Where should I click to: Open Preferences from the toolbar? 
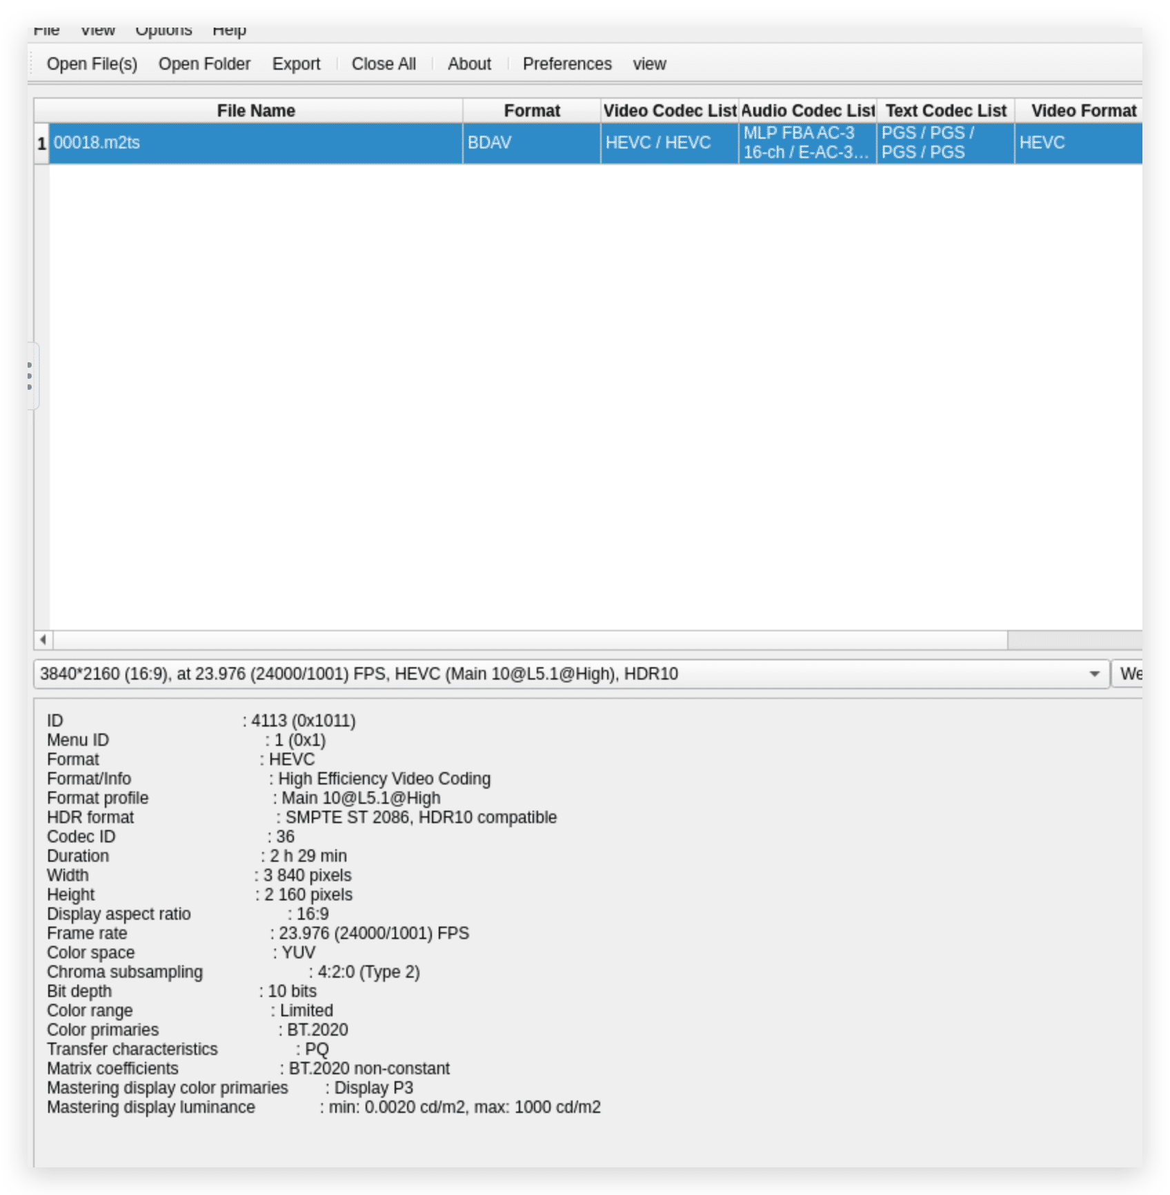pyautogui.click(x=566, y=64)
